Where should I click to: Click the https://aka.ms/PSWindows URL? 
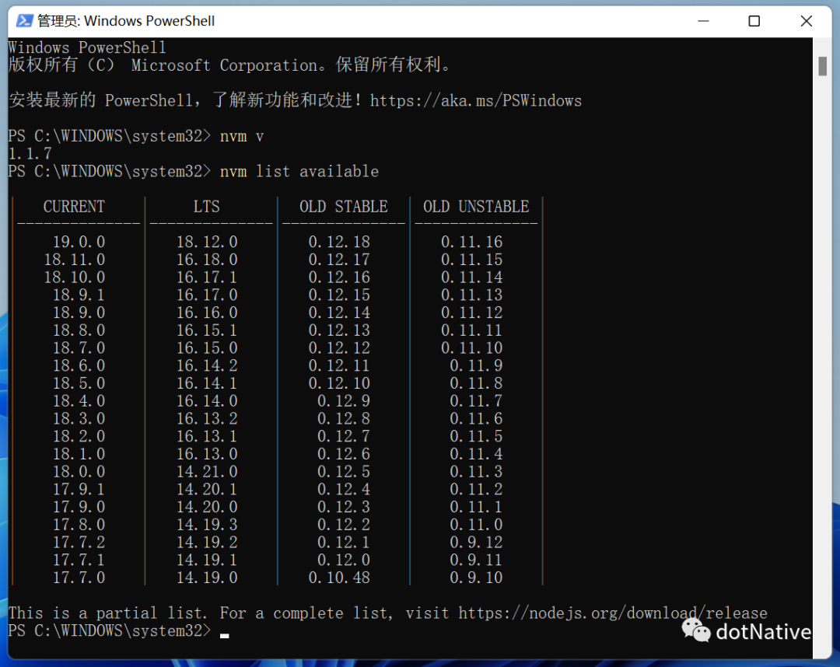click(476, 100)
